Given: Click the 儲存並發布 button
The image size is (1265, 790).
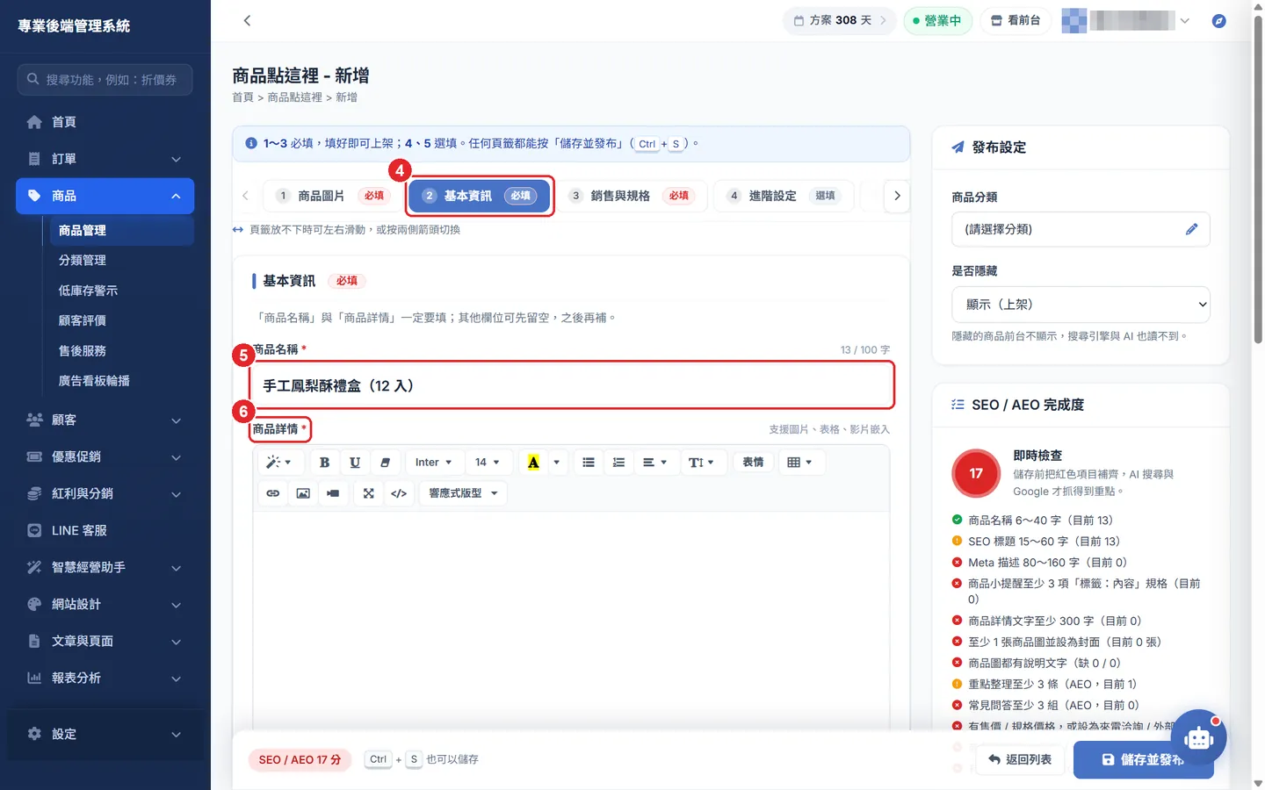Looking at the screenshot, I should point(1143,759).
